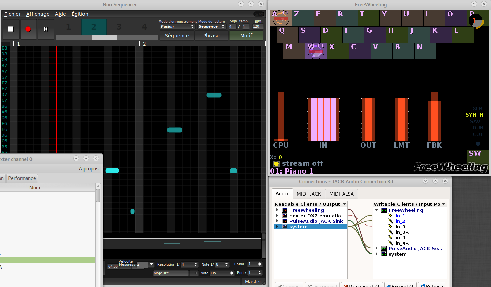
Task: Select the loop pad A in FreeWheeling
Action: [x=281, y=18]
